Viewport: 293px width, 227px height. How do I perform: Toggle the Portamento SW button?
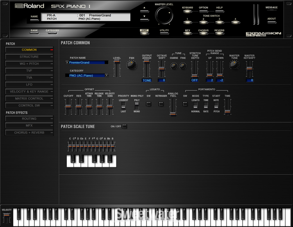tap(185, 104)
